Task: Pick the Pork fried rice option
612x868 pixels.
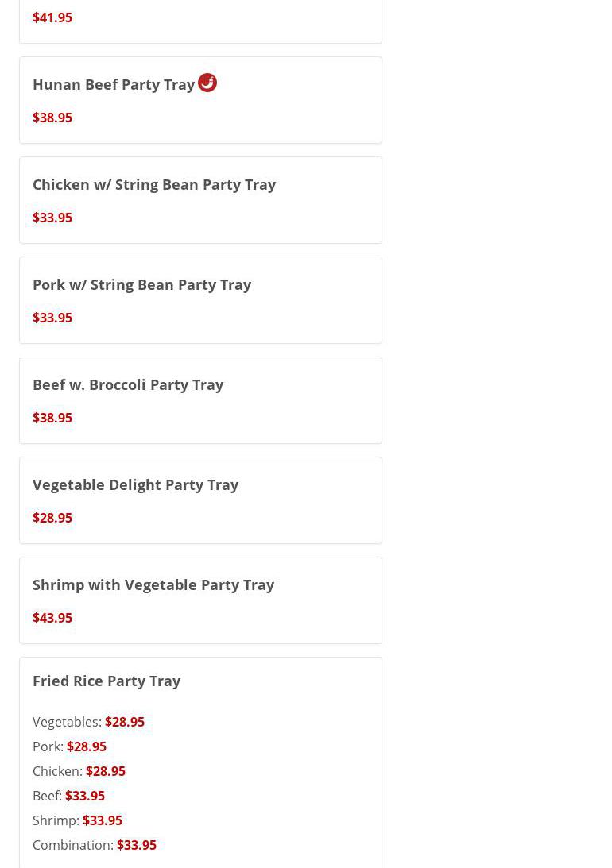Action: [69, 746]
